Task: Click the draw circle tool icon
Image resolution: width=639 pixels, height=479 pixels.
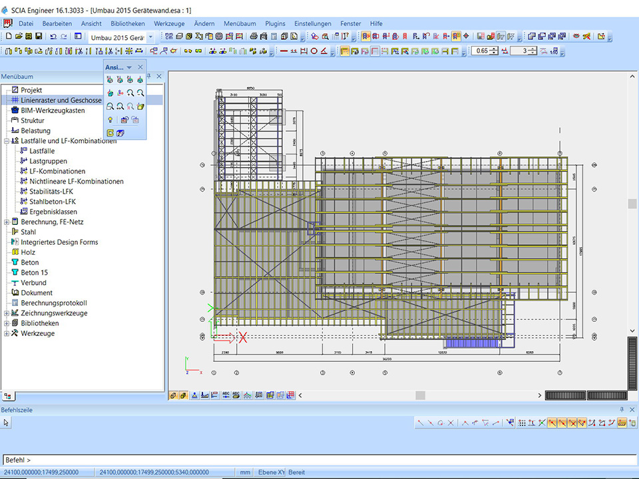Action: (x=314, y=51)
